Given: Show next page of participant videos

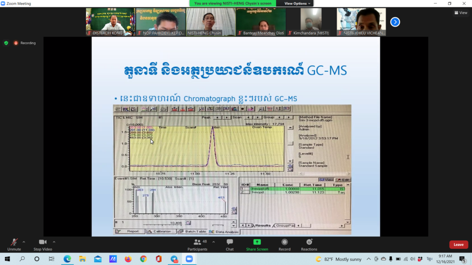Looking at the screenshot, I should (x=395, y=22).
